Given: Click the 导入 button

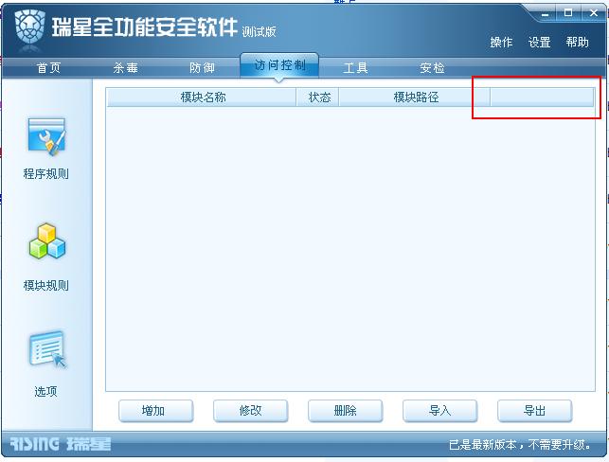Looking at the screenshot, I should (x=440, y=411).
